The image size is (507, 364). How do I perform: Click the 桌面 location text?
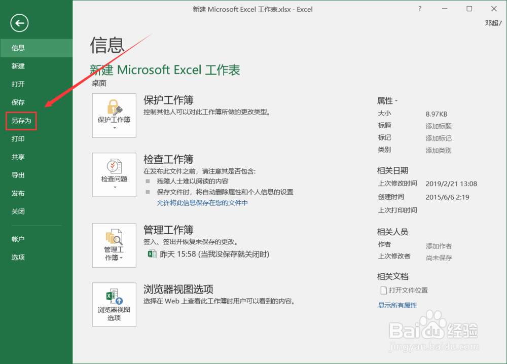(99, 84)
